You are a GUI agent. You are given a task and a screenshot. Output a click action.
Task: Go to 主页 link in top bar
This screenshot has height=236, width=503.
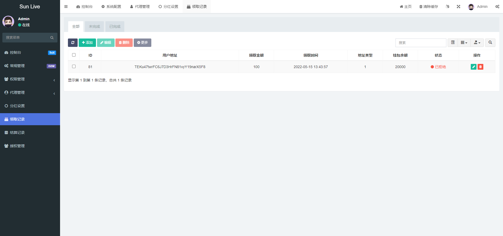[x=406, y=7]
